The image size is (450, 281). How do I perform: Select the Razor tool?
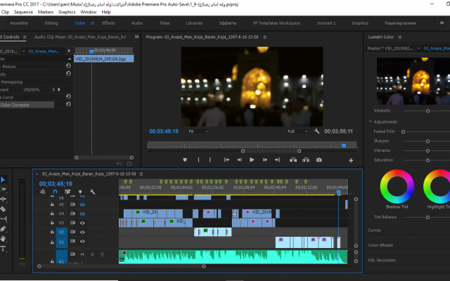(3, 209)
